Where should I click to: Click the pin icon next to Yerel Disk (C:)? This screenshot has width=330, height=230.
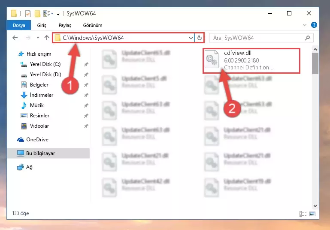86,64
